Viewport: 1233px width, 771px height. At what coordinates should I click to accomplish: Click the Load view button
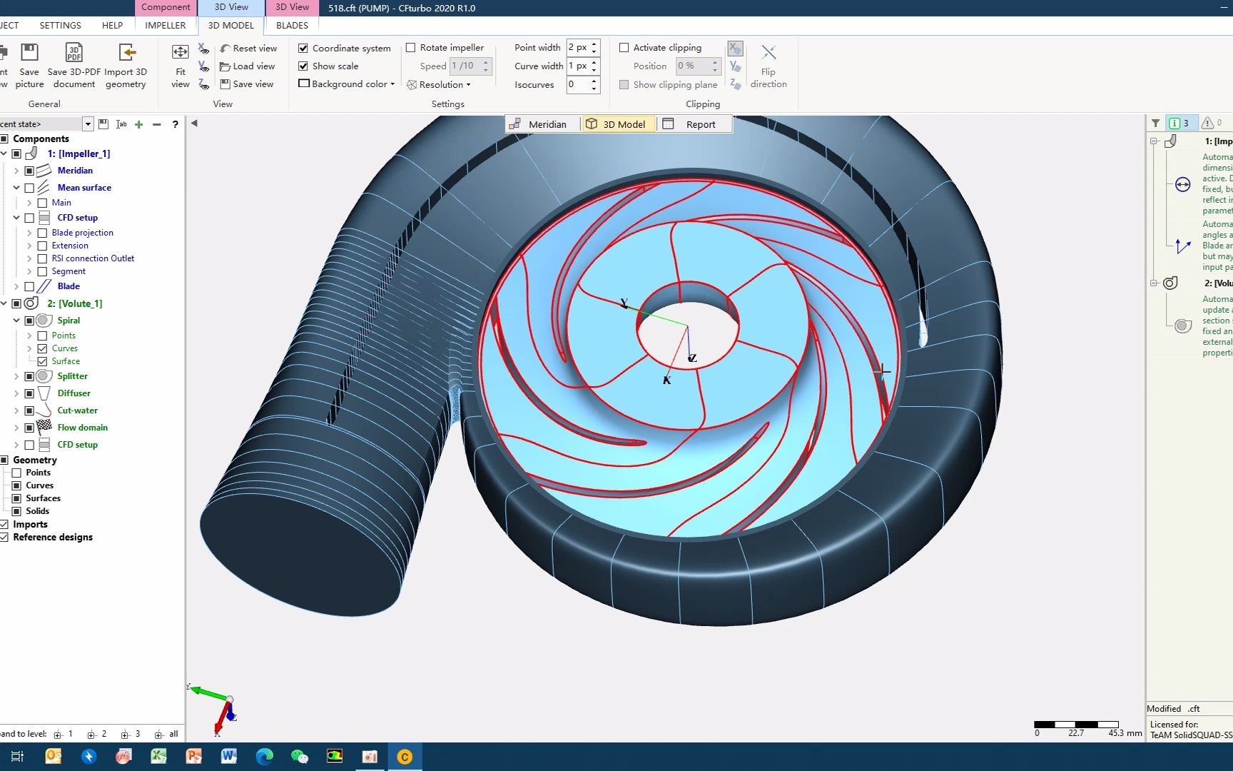[x=247, y=66]
